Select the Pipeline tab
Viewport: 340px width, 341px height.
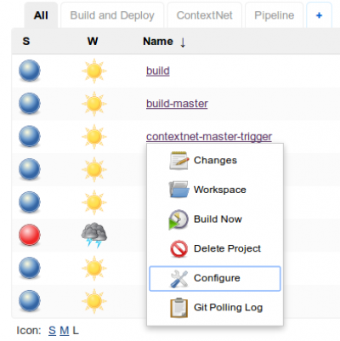click(x=274, y=15)
